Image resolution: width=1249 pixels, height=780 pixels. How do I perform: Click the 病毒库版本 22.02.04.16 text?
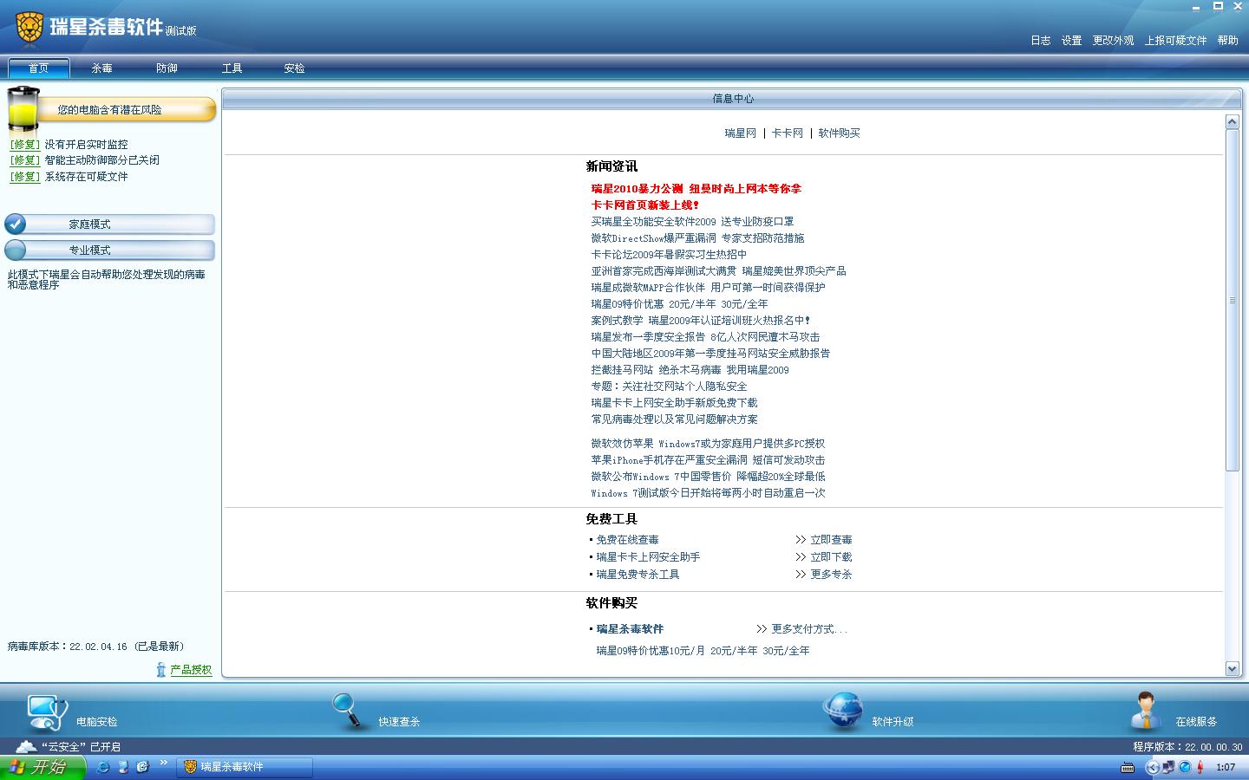point(95,647)
